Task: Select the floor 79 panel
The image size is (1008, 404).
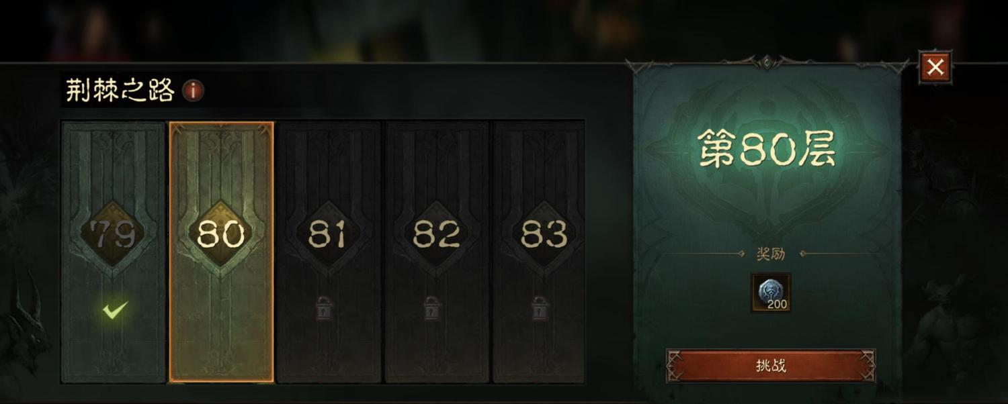Action: click(x=113, y=252)
